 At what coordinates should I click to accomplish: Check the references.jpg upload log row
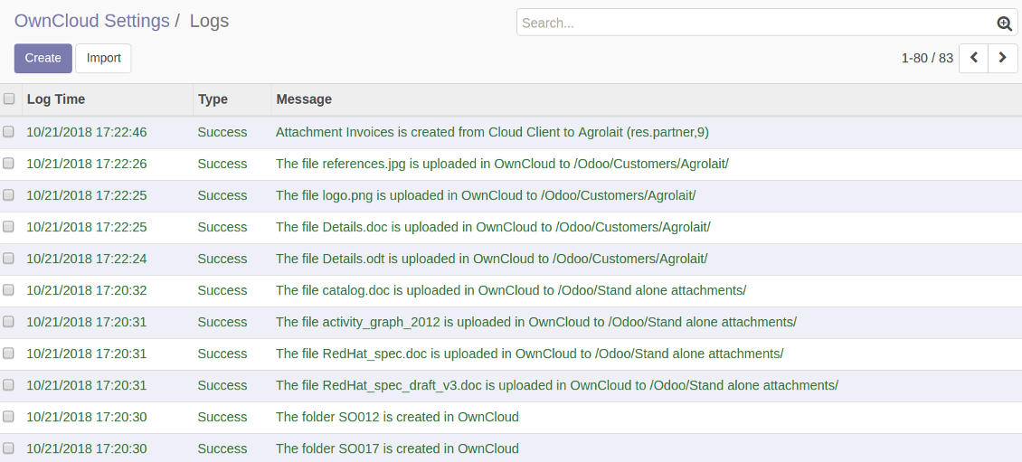click(9, 164)
